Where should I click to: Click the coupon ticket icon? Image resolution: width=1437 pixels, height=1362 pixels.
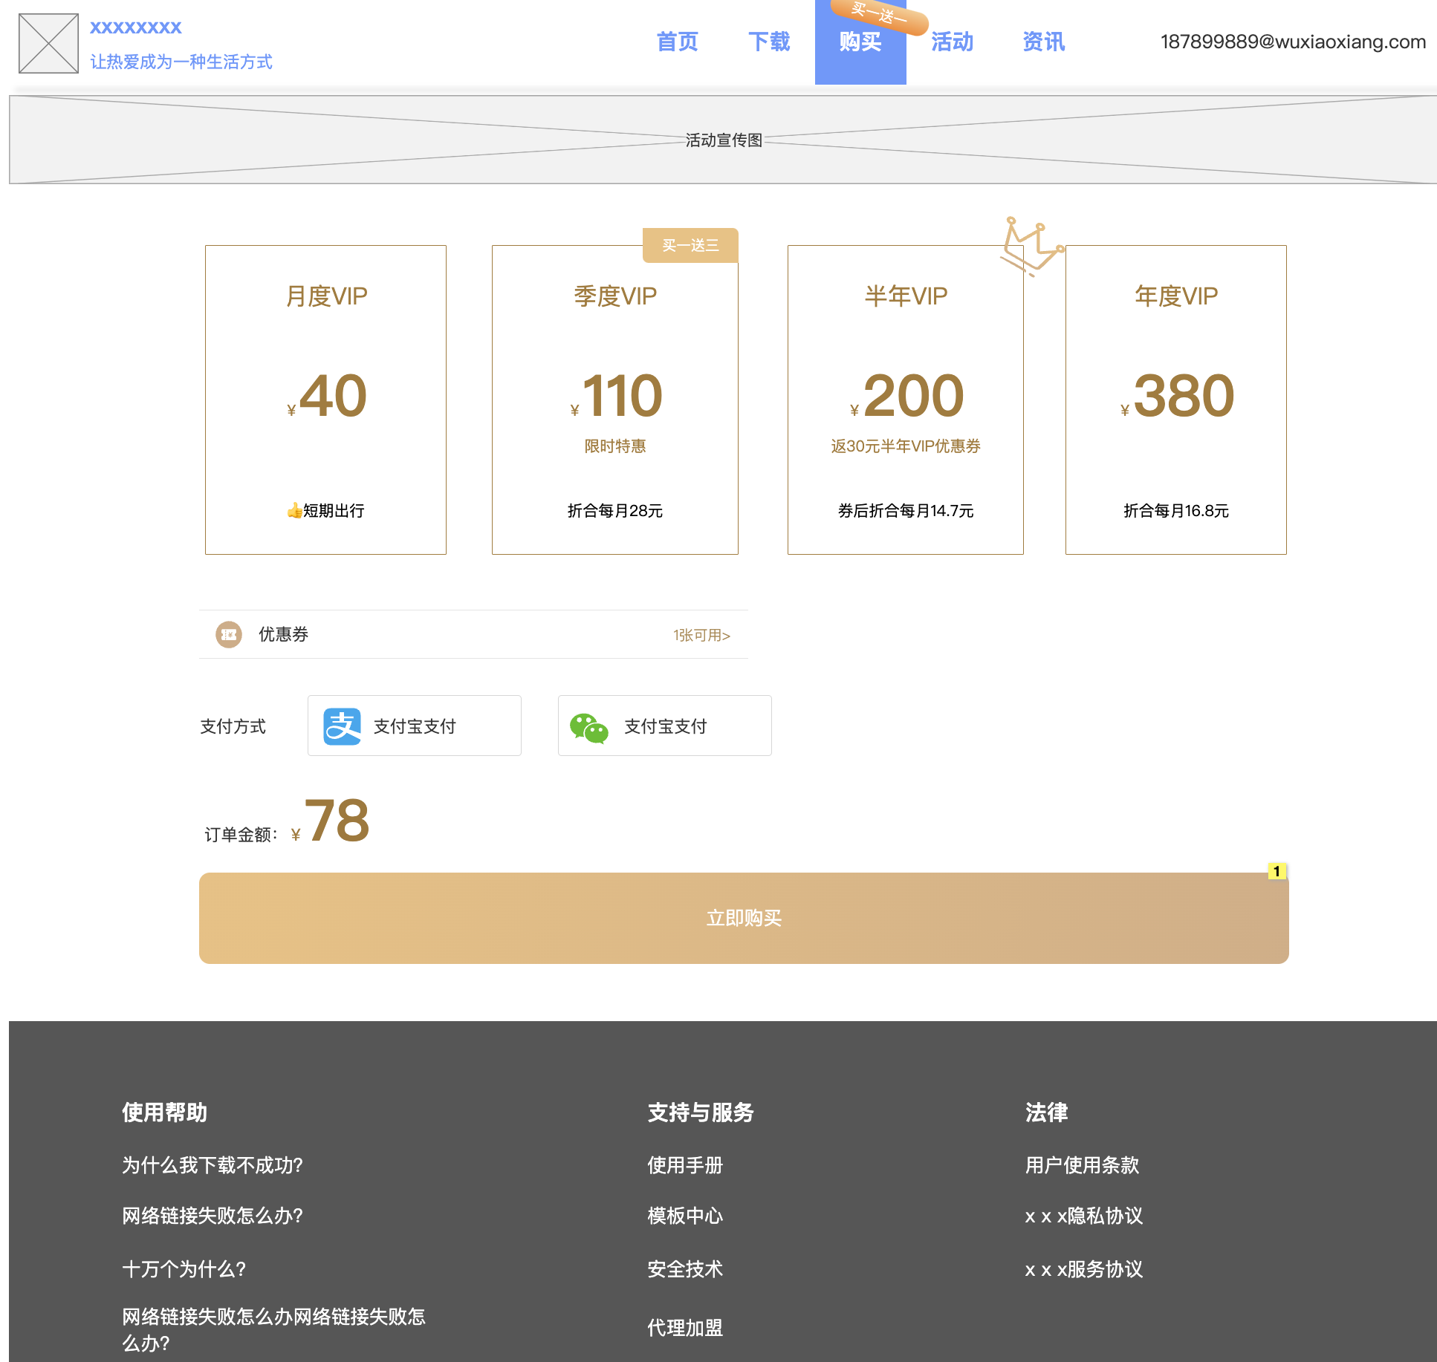click(229, 634)
